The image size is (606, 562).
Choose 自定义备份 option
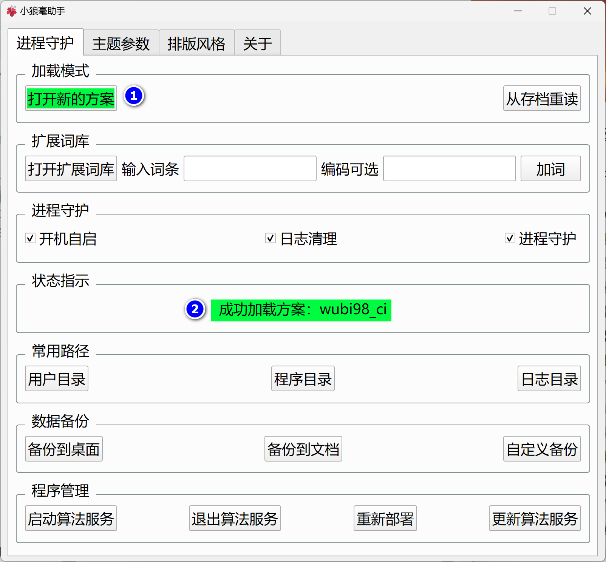coord(541,449)
